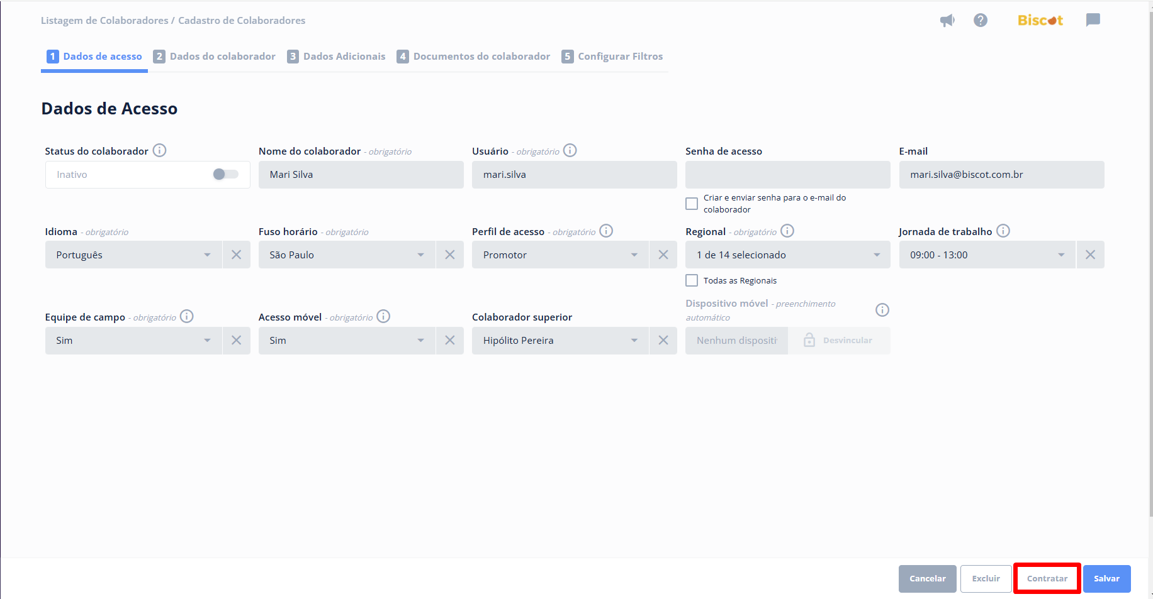Click the Listagem de Colaboradores breadcrumb
Viewport: 1153px width, 599px height.
click(104, 21)
